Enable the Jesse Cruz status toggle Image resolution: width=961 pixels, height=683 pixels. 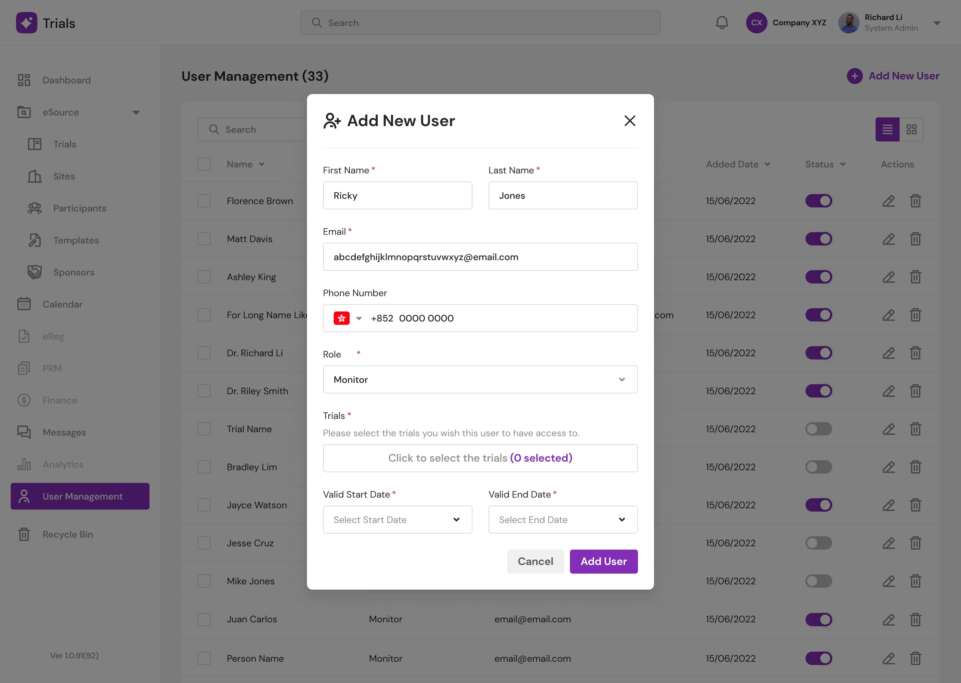click(x=819, y=543)
